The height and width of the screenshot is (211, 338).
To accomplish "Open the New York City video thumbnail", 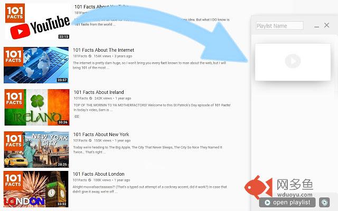I will [36, 149].
